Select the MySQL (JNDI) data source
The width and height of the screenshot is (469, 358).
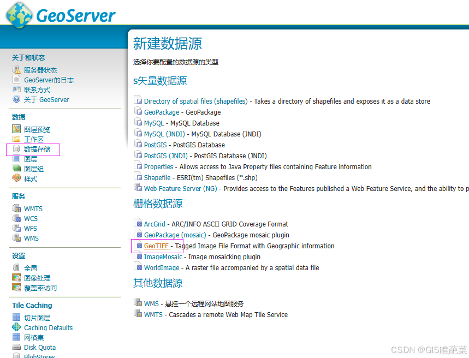click(164, 134)
